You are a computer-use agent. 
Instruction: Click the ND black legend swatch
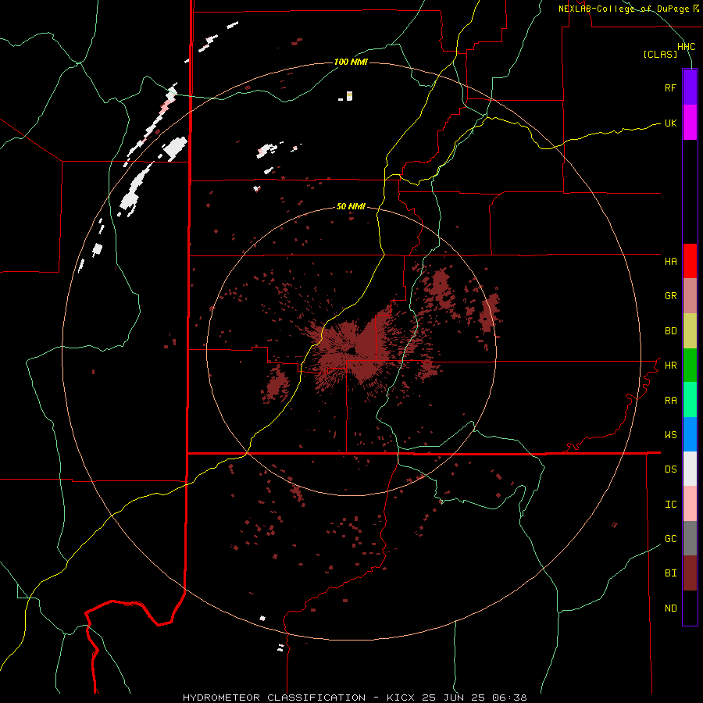690,608
